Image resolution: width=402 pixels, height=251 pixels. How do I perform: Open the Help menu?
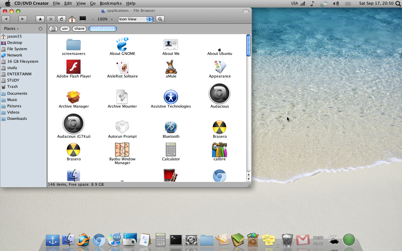tap(131, 3)
